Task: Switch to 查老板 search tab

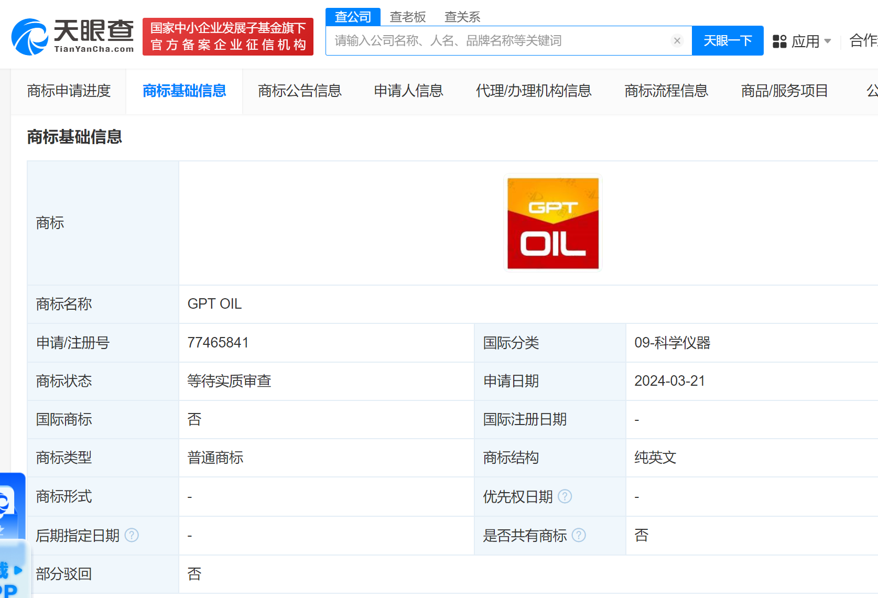Action: click(x=407, y=17)
